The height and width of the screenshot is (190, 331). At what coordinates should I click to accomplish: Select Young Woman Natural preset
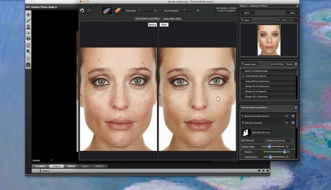click(x=268, y=76)
